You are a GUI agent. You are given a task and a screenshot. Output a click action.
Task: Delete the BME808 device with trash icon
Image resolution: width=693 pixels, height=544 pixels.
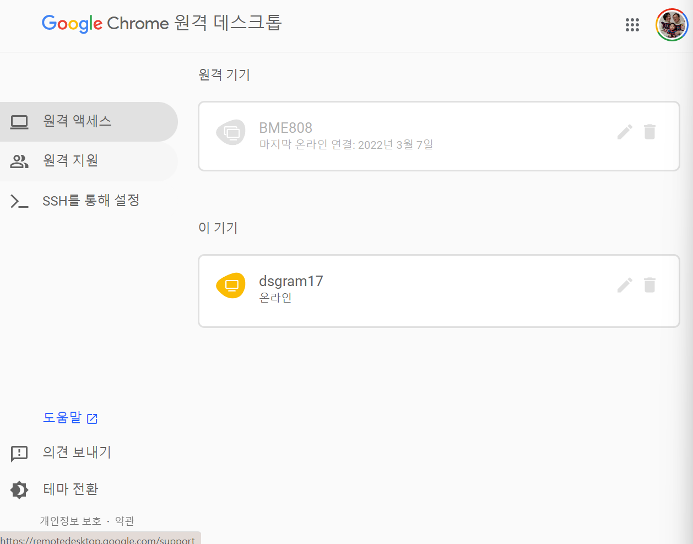tap(650, 132)
